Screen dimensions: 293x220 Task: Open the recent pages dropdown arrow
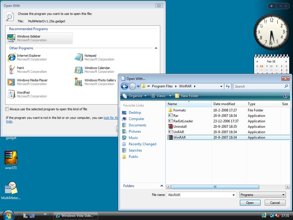tap(138, 87)
